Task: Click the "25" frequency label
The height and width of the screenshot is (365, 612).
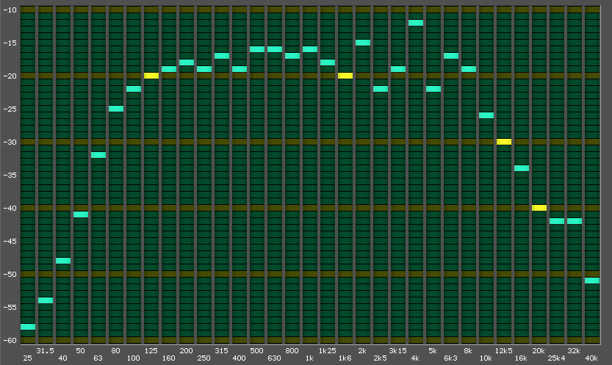Action: [28, 358]
